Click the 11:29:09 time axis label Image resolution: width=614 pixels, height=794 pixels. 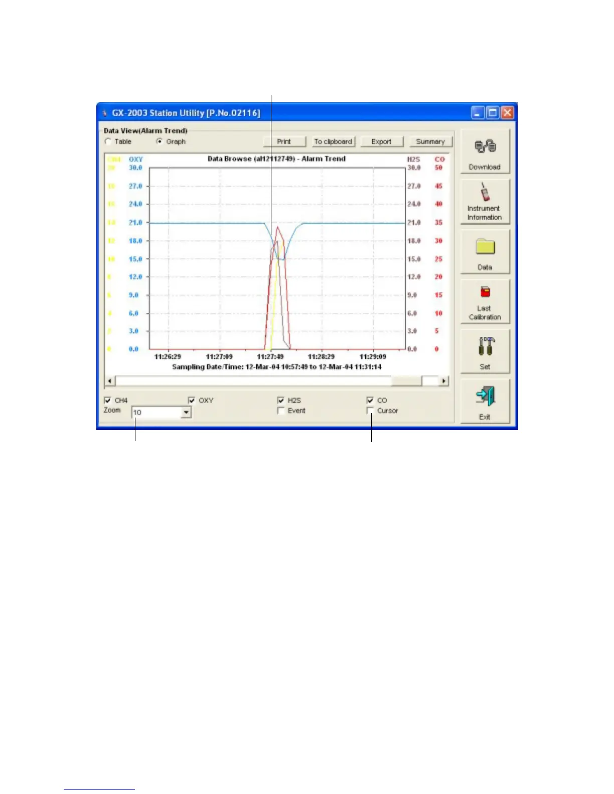tap(373, 357)
